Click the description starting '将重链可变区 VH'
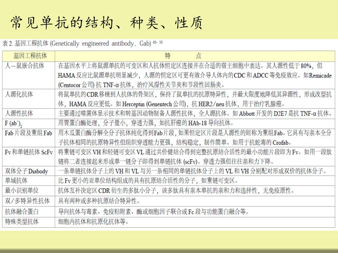The height and width of the screenshot is (253, 338). click(195, 157)
